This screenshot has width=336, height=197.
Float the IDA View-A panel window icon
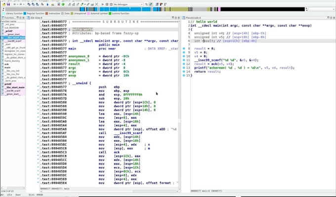pyautogui.click(x=173, y=18)
